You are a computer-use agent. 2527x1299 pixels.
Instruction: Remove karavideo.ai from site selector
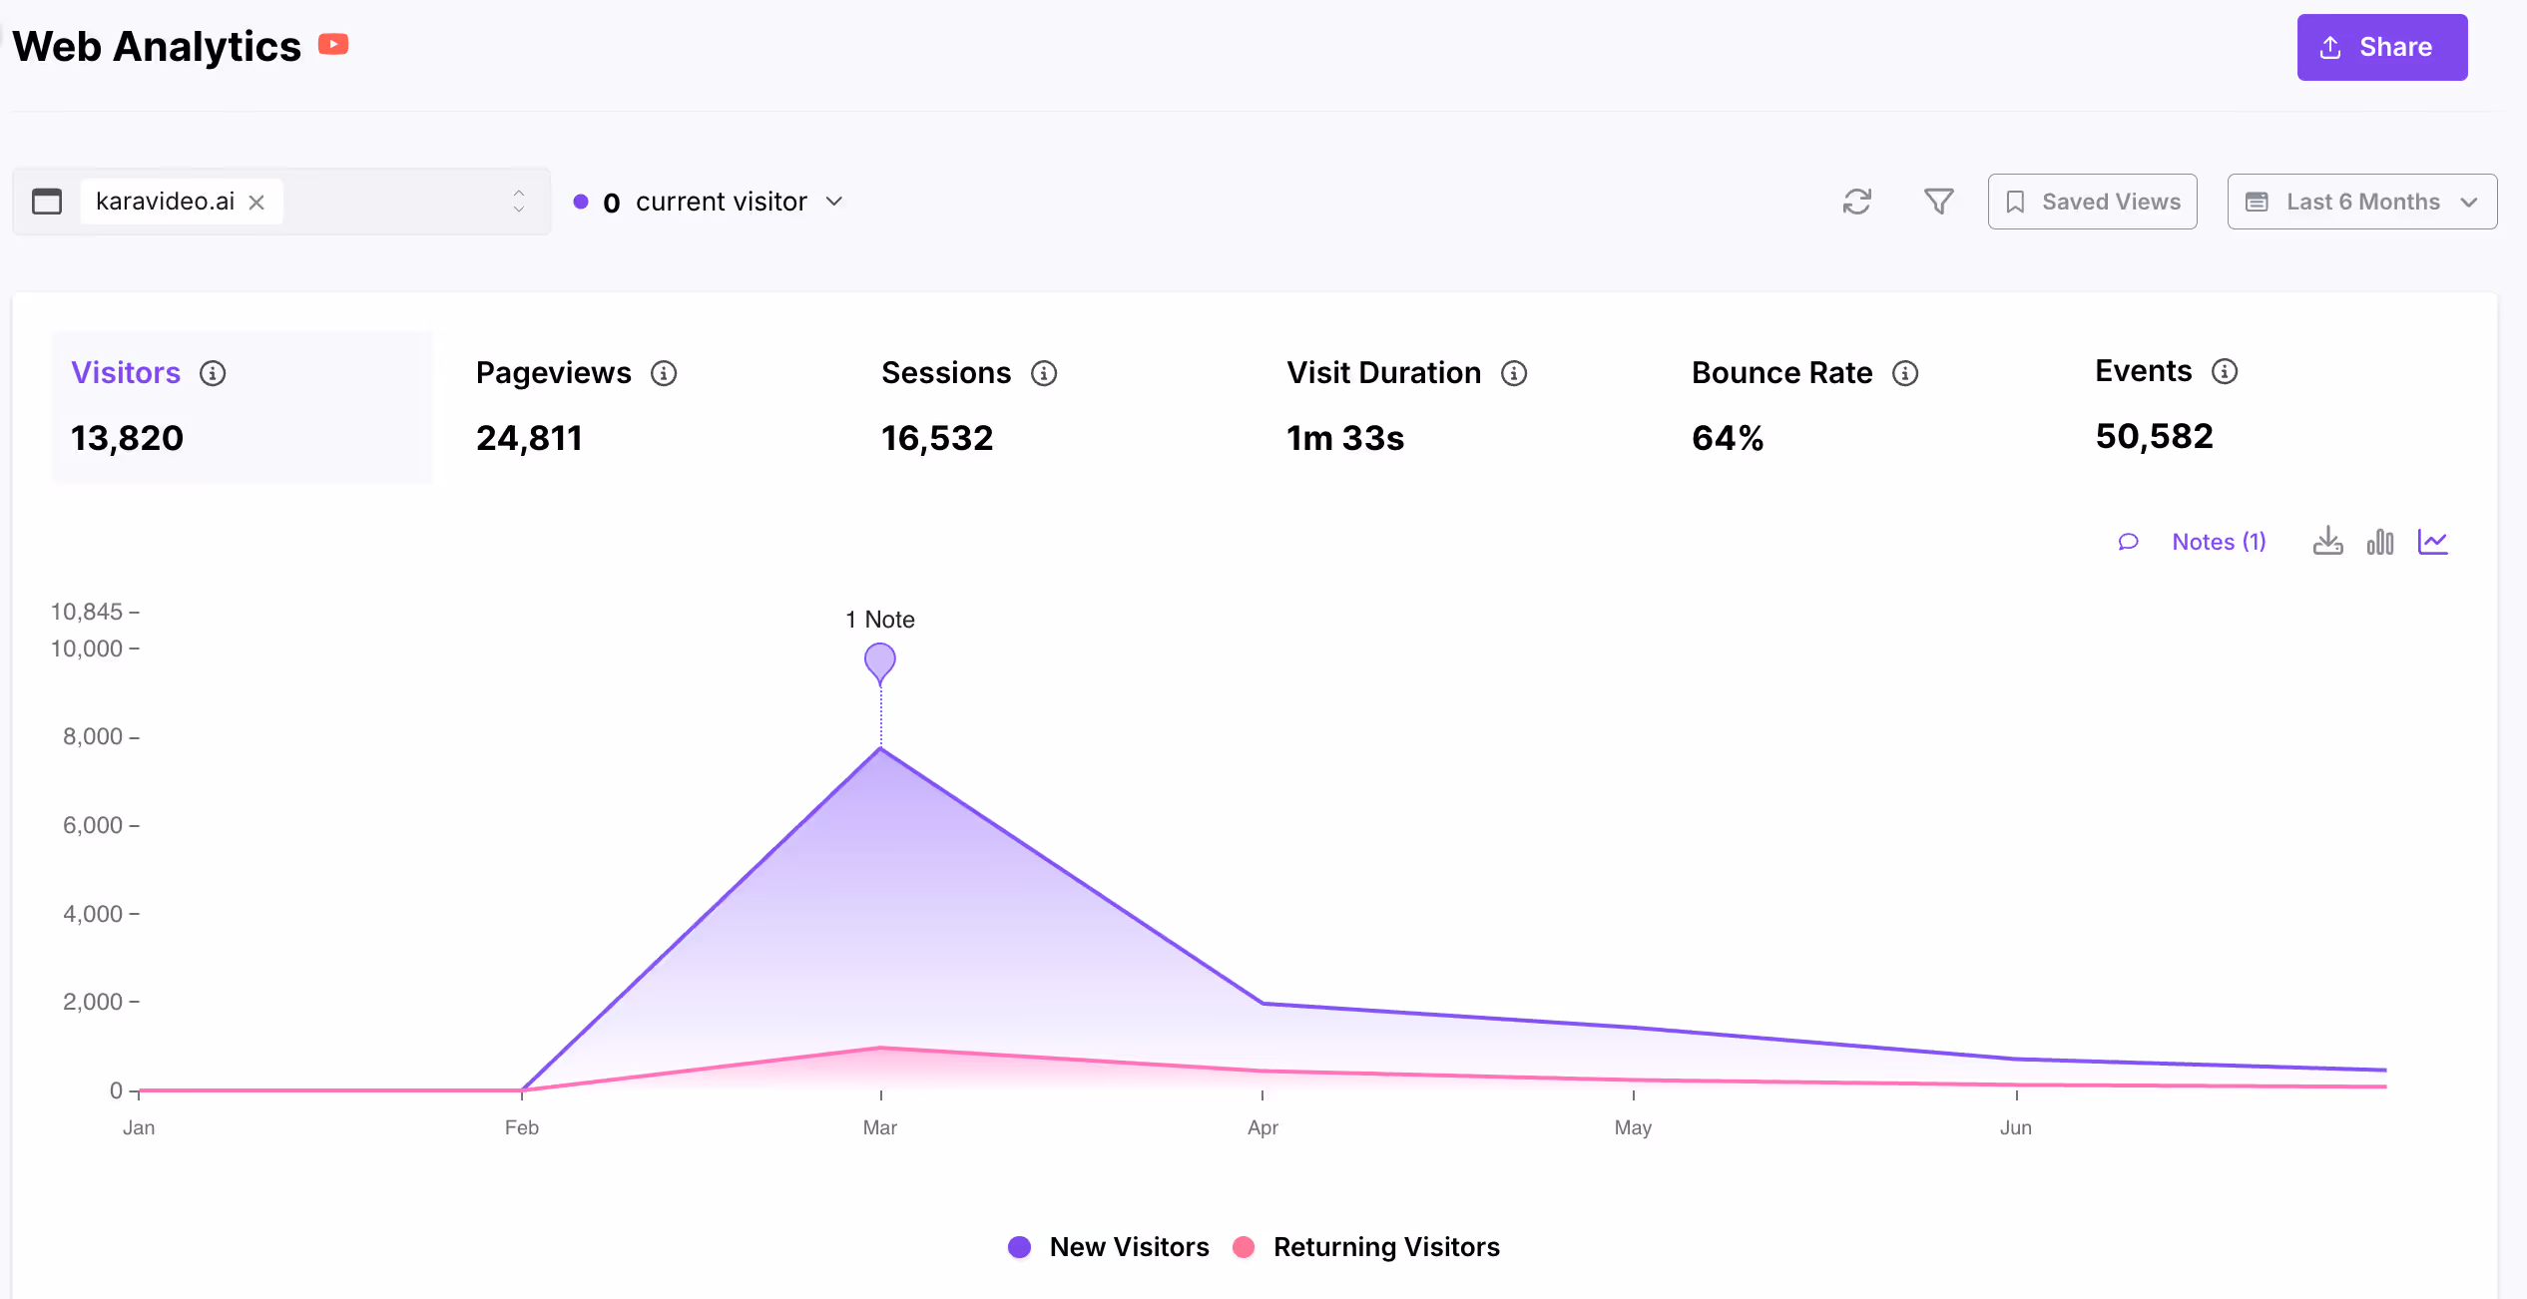pos(256,203)
